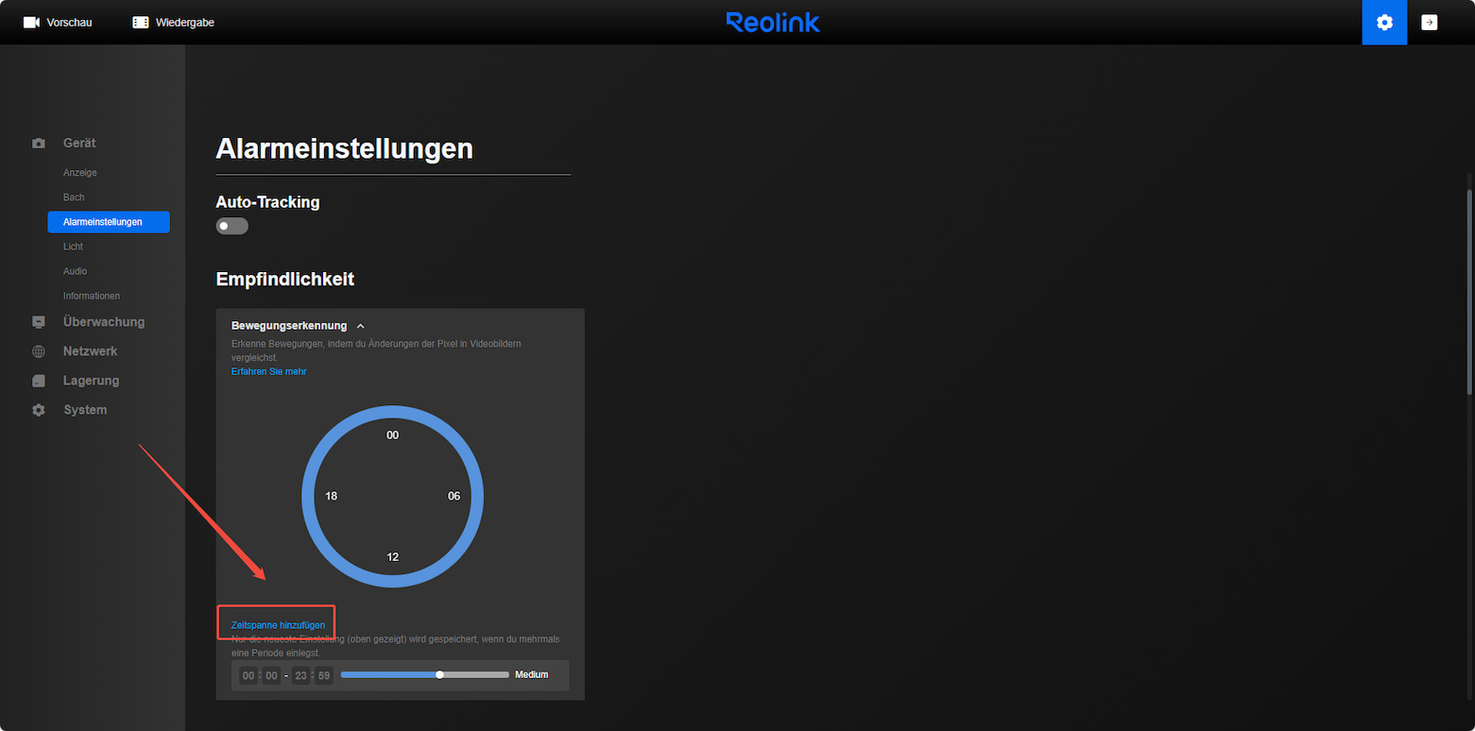Collapse the Gerät sidebar section
Image resolution: width=1475 pixels, height=731 pixels.
(x=79, y=143)
